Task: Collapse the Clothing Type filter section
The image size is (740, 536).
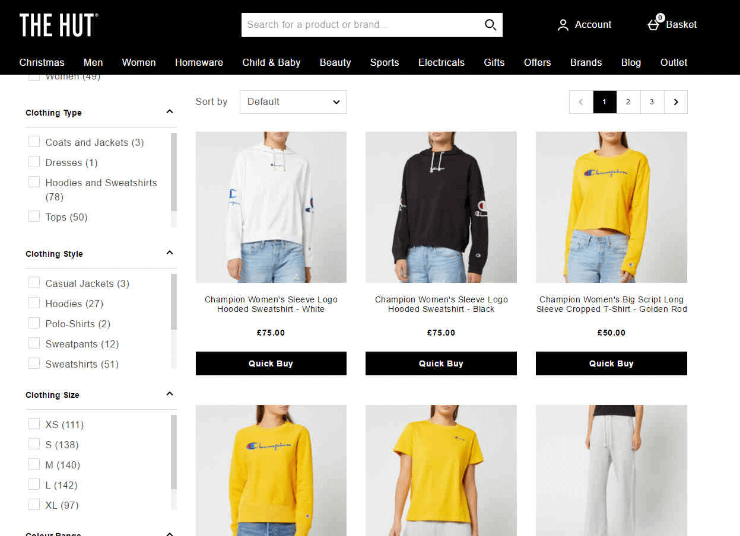Action: 170,112
